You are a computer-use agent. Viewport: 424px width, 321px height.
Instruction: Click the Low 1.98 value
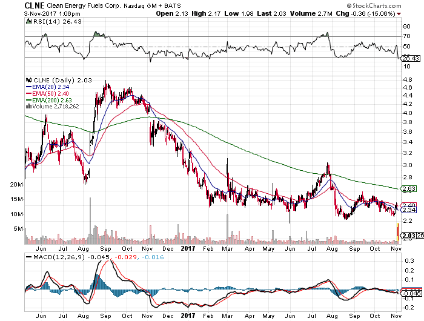pyautogui.click(x=239, y=13)
